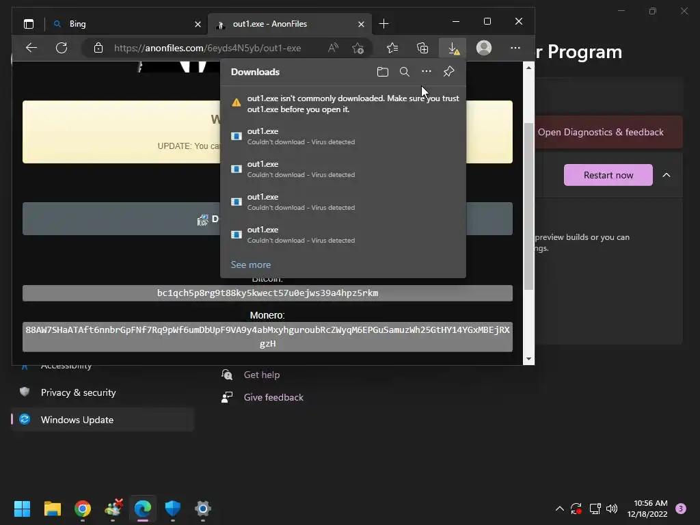700x525 pixels.
Task: Open the Favorites list icon
Action: tap(392, 48)
